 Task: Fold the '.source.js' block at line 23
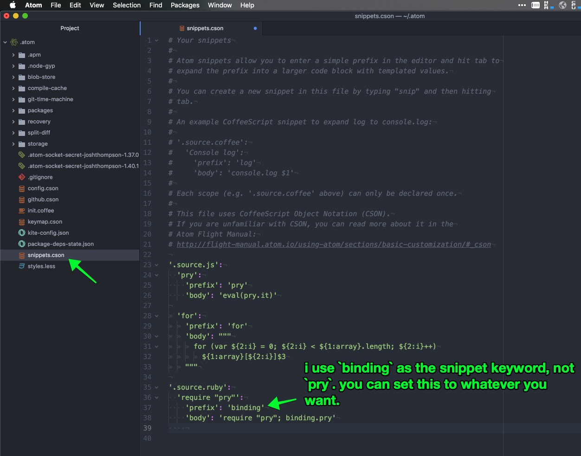(x=157, y=265)
